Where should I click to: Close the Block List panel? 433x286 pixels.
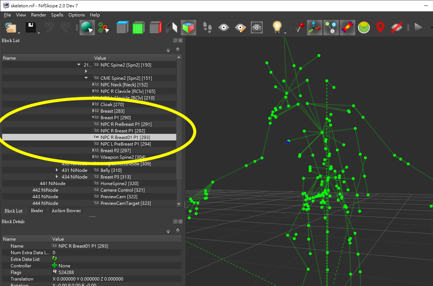point(180,40)
